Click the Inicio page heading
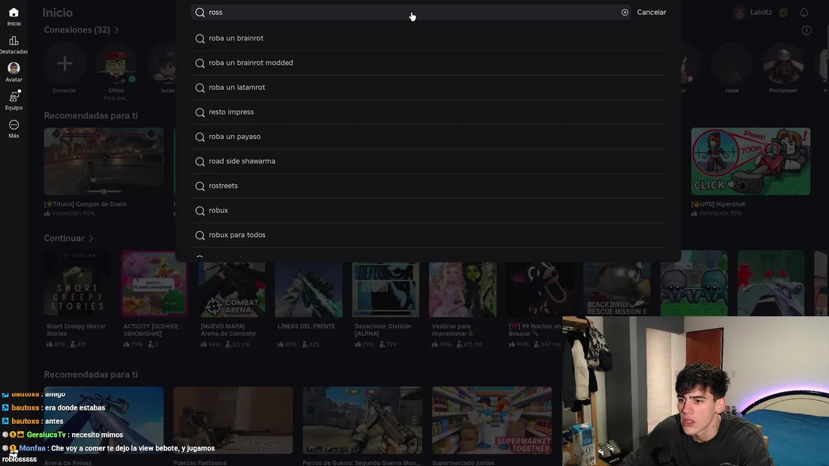This screenshot has width=829, height=466. (58, 12)
